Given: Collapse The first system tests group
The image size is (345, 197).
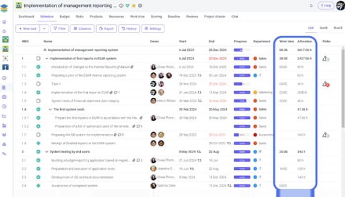Looking at the screenshot, I should 50,109.
